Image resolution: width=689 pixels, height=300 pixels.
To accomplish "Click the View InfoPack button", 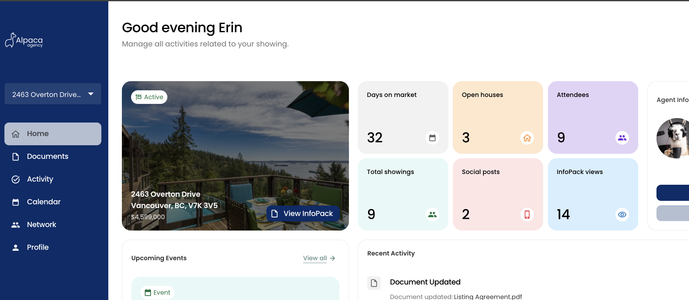I will [x=303, y=214].
